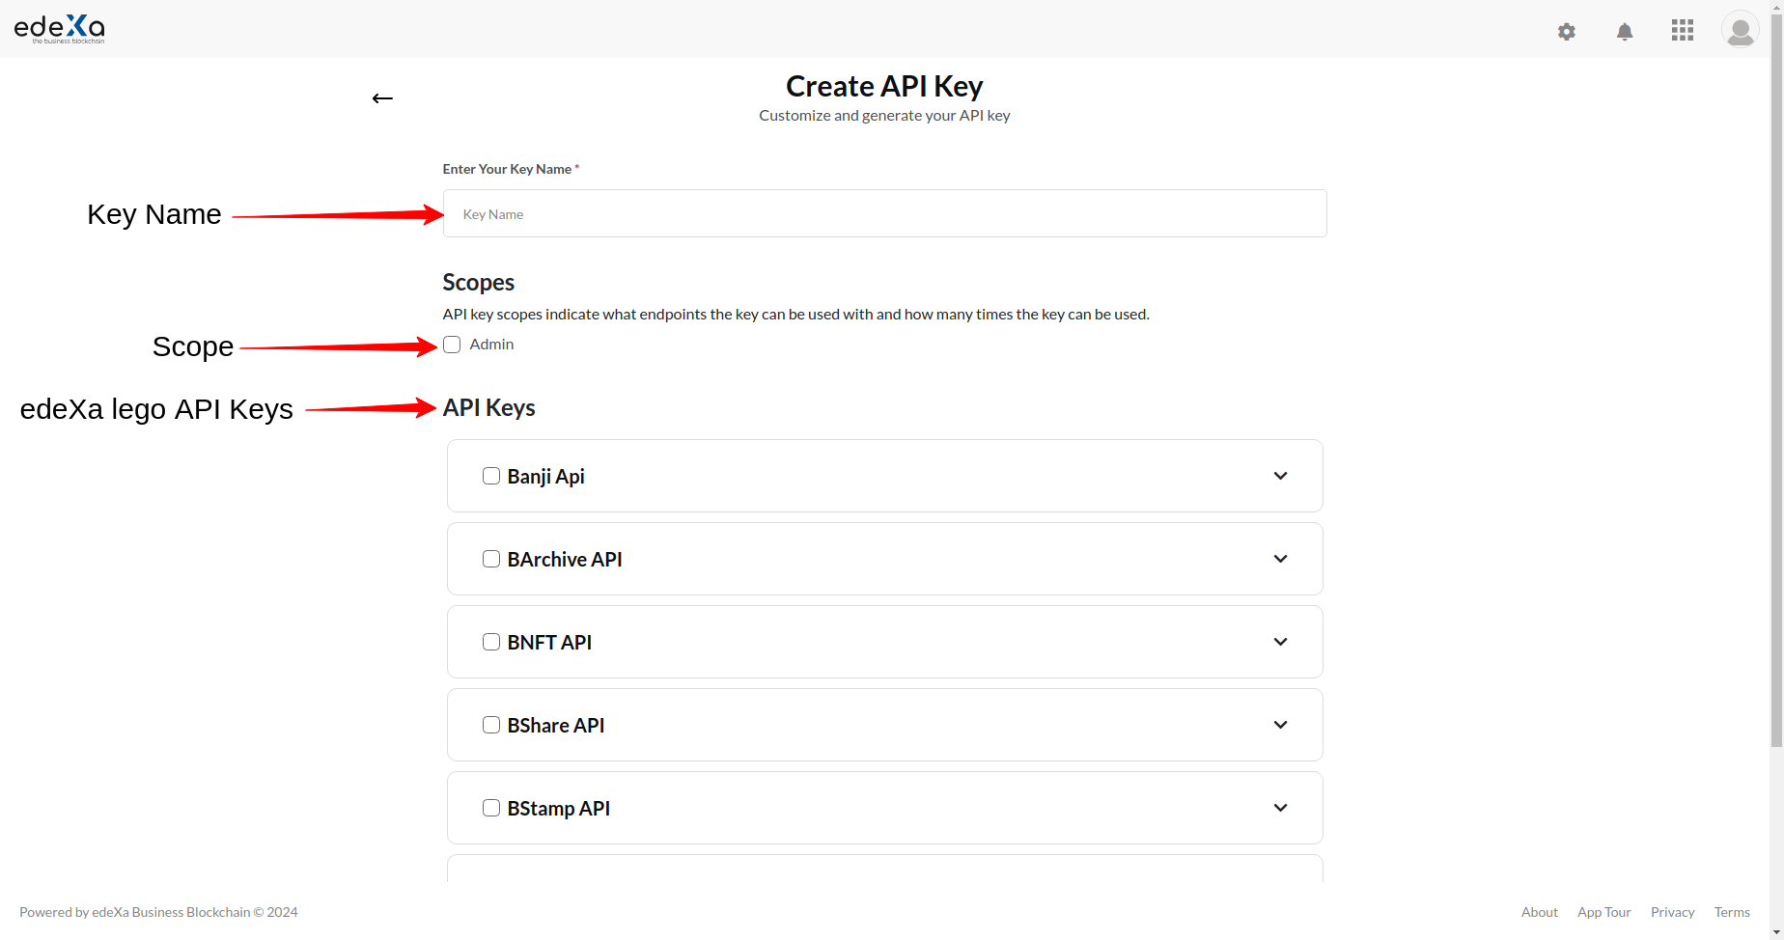Expand the BNFT API section chevron
Screen dimensions: 1784x940
click(x=1280, y=642)
